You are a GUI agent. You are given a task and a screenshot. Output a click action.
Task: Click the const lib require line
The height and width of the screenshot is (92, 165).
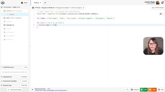tap(68, 14)
